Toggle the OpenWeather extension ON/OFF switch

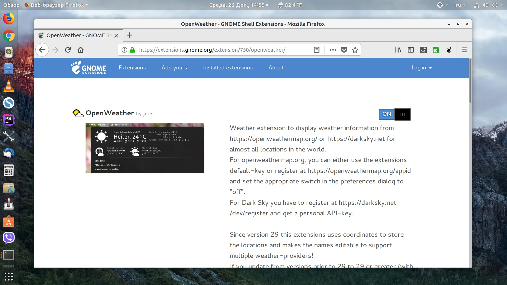pos(395,114)
